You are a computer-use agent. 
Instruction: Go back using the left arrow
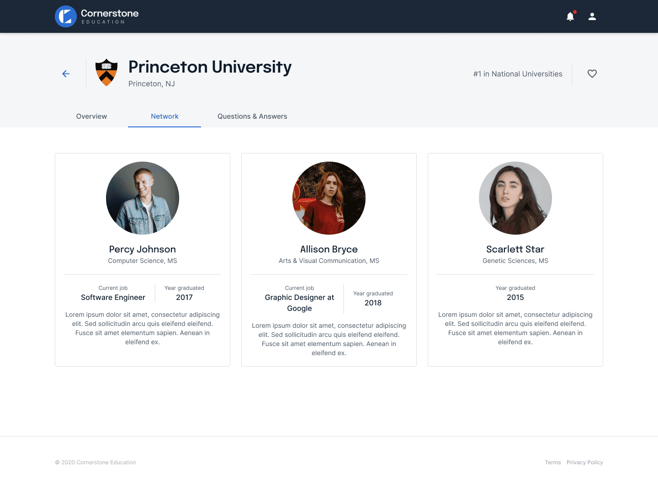[x=66, y=73]
